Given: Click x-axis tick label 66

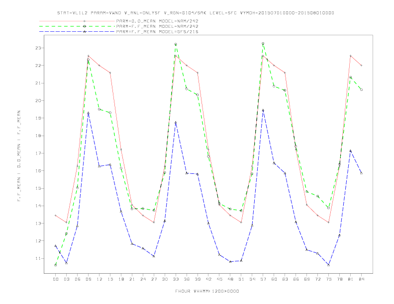Looking at the screenshot, I should (296, 279).
